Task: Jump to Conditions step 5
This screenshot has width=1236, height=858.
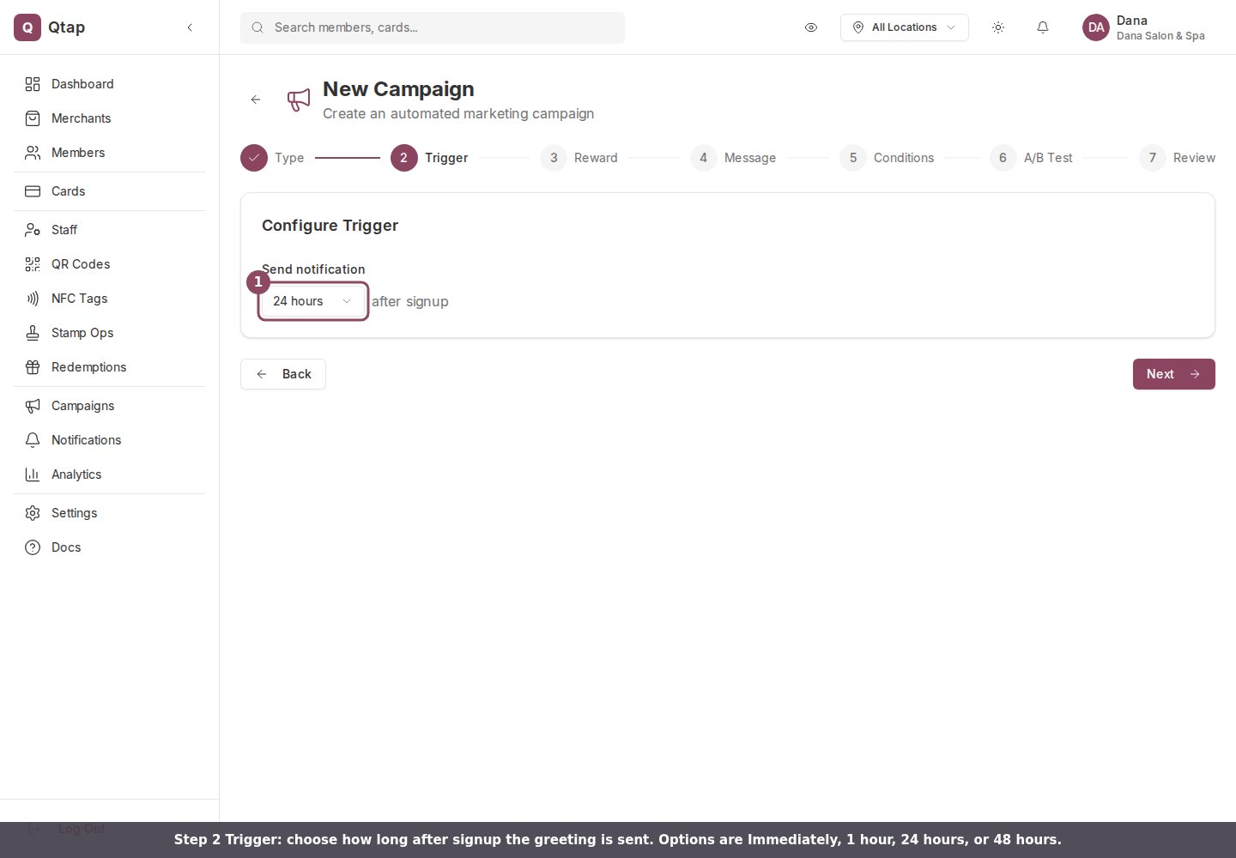Action: click(x=887, y=158)
